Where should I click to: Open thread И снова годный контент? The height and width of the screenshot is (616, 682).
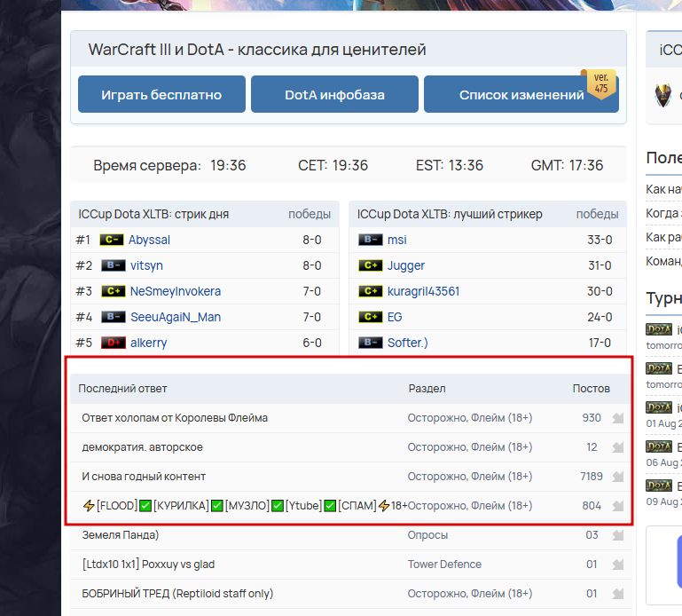(144, 477)
